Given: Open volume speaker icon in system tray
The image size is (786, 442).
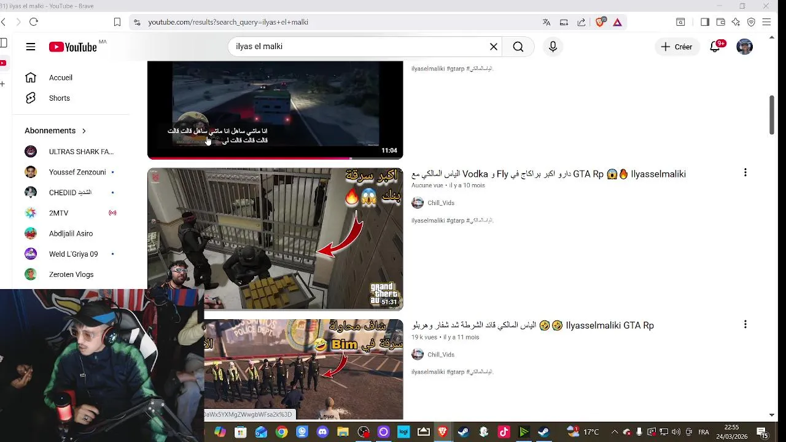Looking at the screenshot, I should click(x=676, y=432).
